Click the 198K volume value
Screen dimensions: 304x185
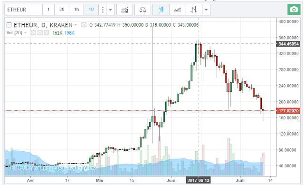click(69, 33)
